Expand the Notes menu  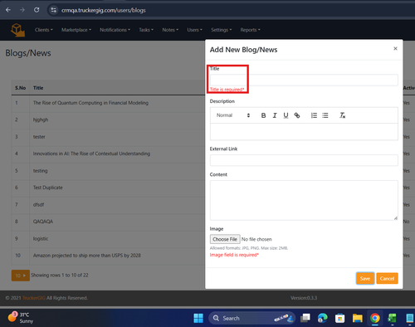[170, 30]
